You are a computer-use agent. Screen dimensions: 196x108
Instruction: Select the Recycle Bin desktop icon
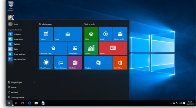point(11,6)
